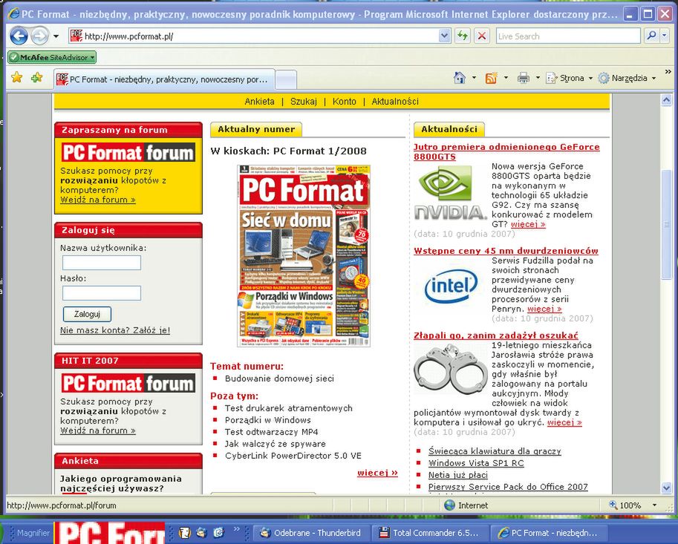Refresh the page with green arrows icon

click(x=462, y=36)
